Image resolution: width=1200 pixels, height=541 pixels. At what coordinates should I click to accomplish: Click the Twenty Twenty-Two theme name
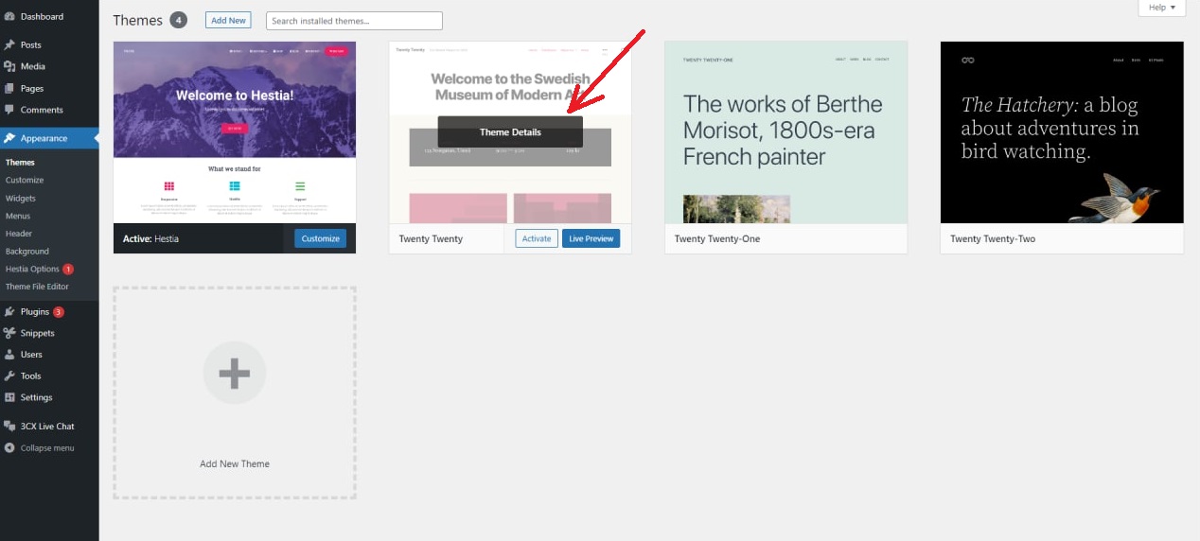point(993,239)
